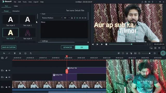166x93 pixels.
Task: Click the undo arrow icon
Action: tap(4, 53)
